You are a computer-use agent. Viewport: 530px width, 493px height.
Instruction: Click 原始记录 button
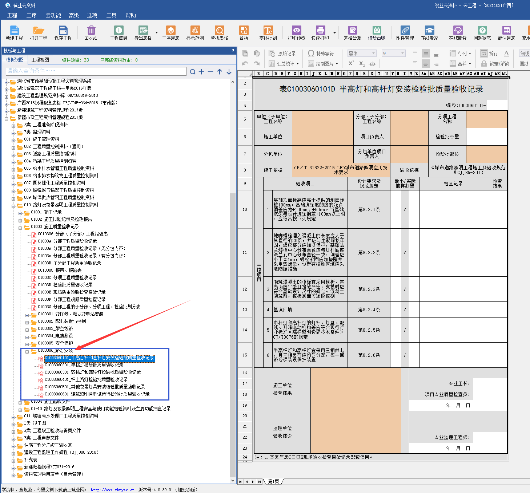click(282, 54)
